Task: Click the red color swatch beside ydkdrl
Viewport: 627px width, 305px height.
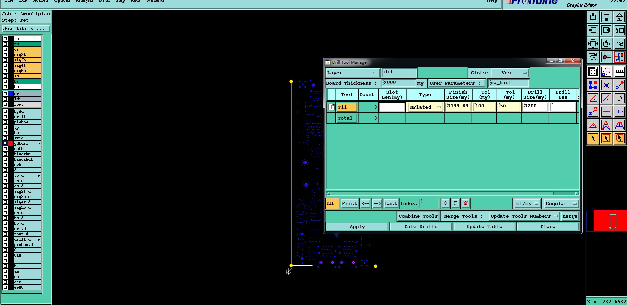Action: 11,143
